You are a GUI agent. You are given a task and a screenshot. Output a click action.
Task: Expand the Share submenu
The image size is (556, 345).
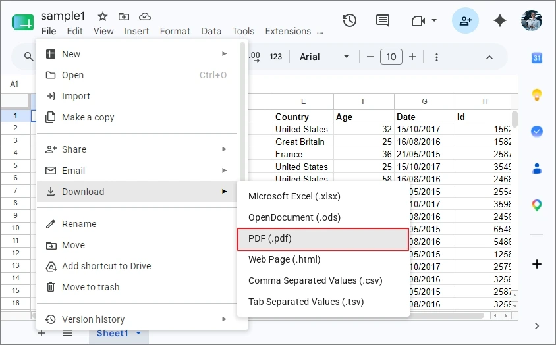coord(137,149)
